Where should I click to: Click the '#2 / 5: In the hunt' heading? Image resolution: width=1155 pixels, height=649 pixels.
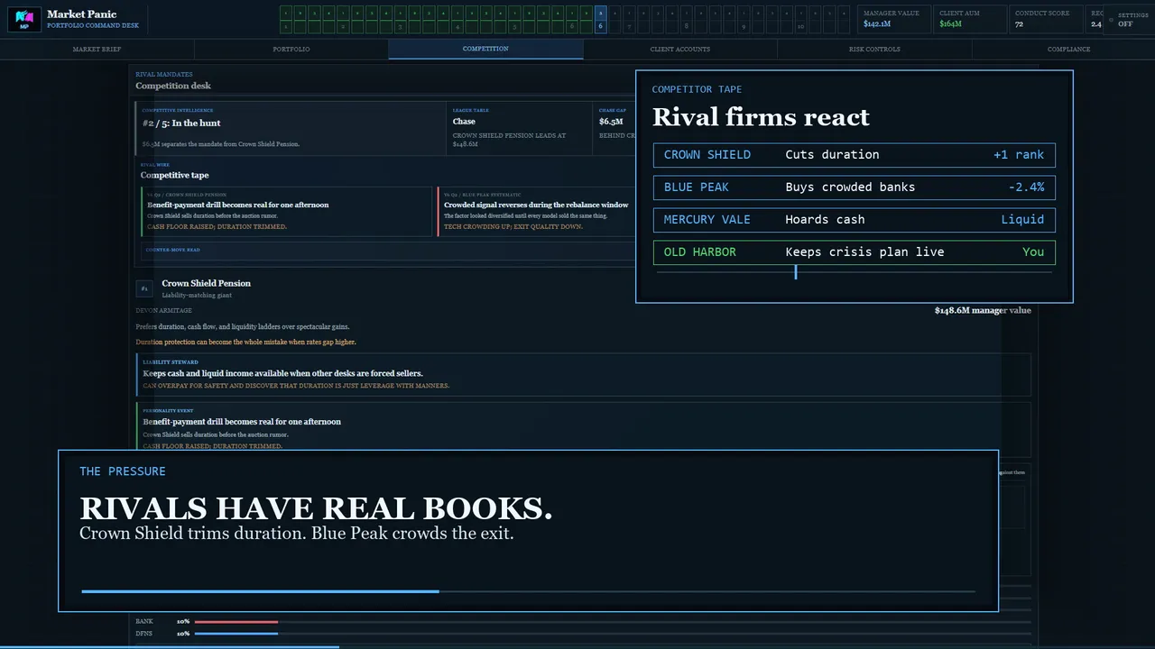181,123
